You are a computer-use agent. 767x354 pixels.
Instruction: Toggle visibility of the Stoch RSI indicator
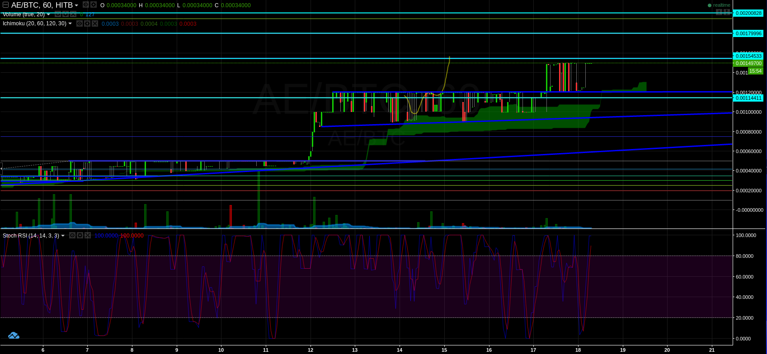[72, 235]
